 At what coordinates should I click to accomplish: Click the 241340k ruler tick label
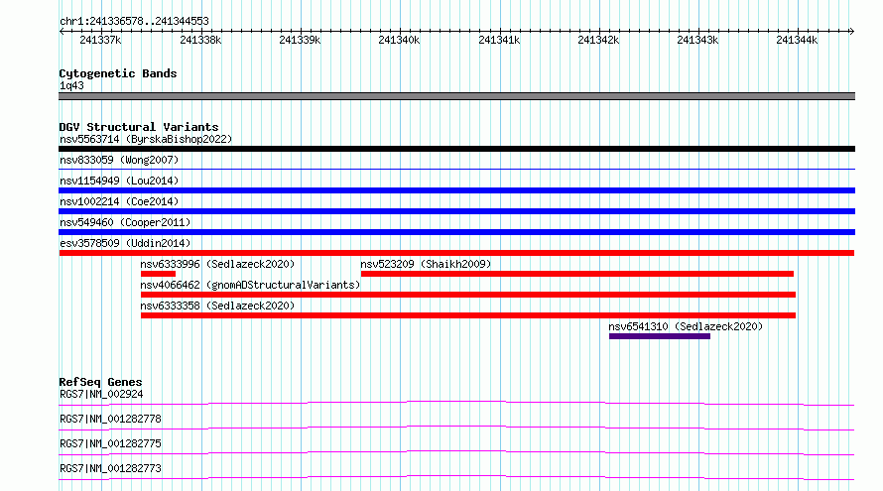pyautogui.click(x=399, y=40)
